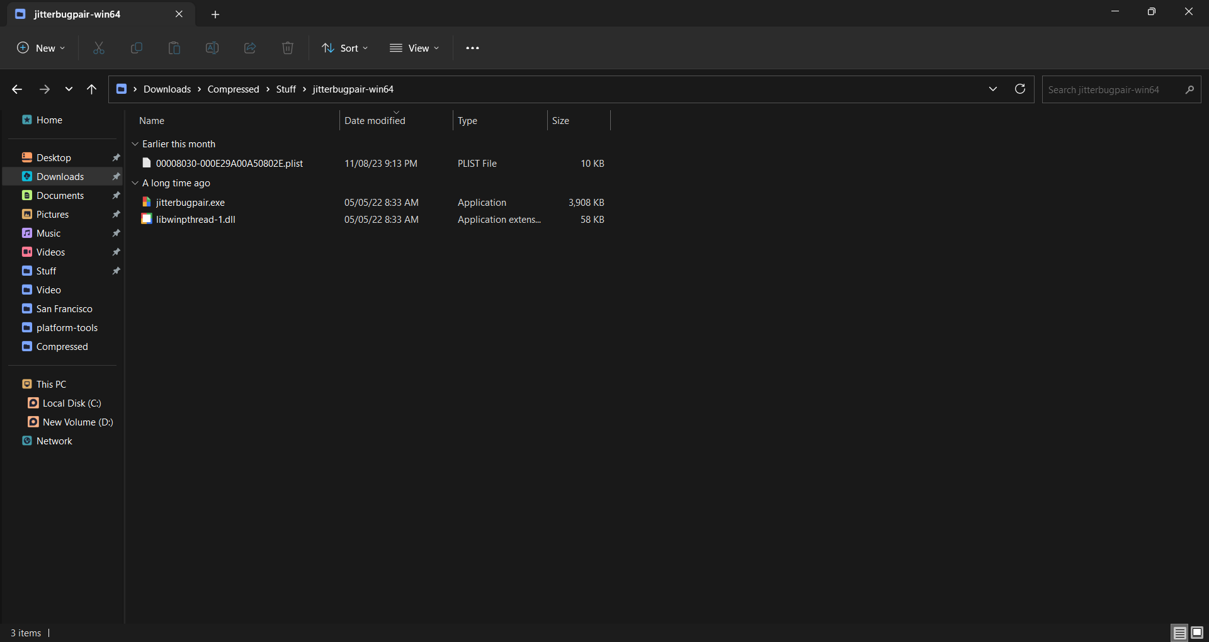Click the Rename icon in toolbar

click(x=212, y=48)
